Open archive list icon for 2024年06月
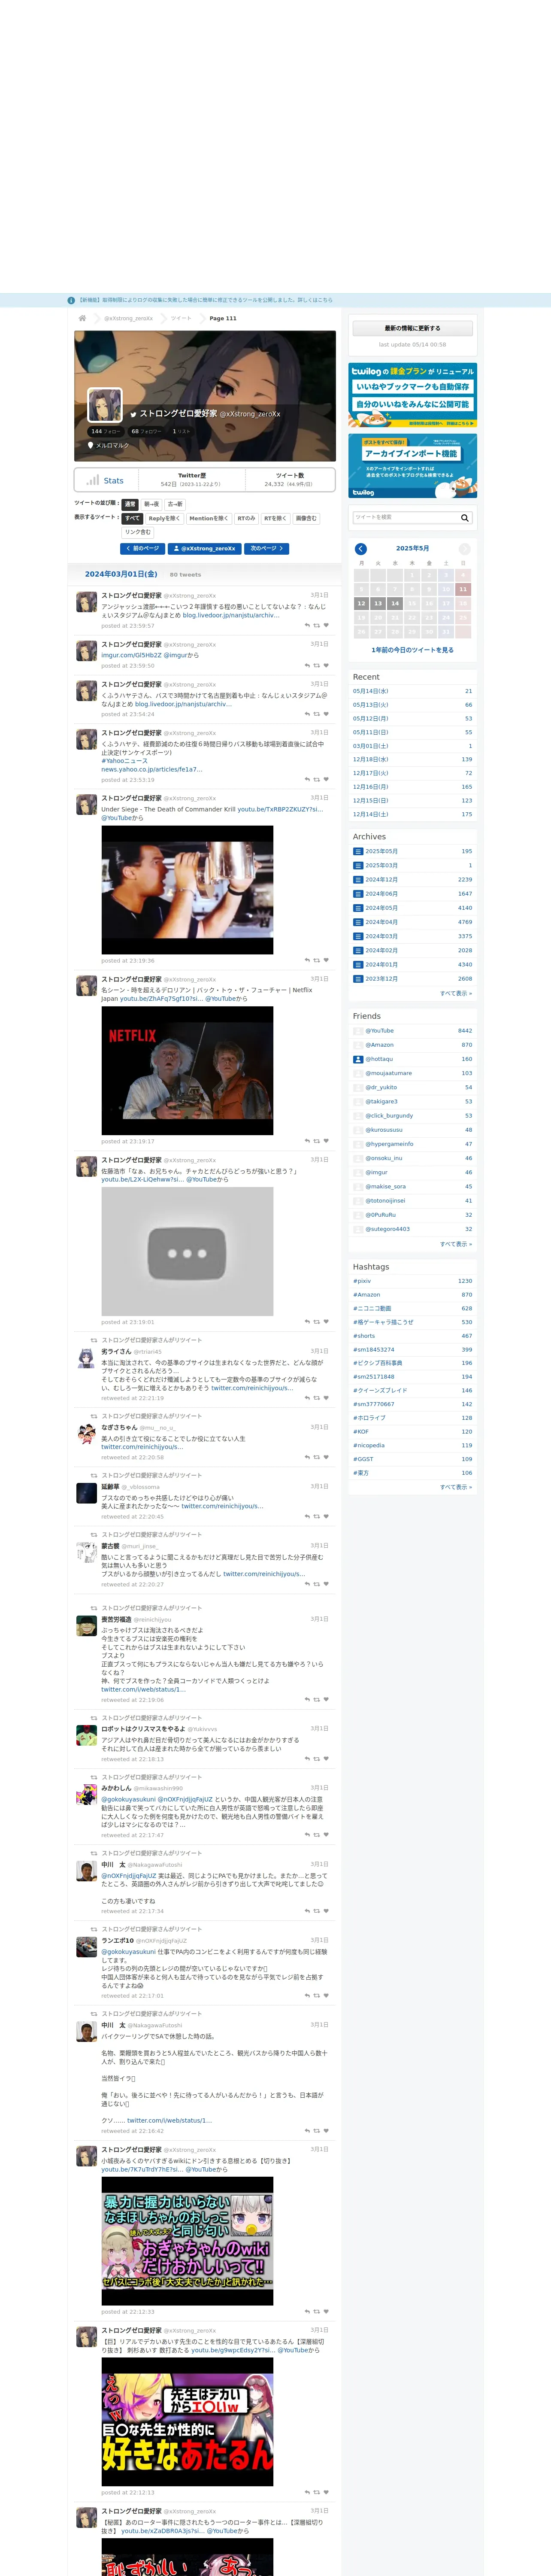 pyautogui.click(x=358, y=894)
